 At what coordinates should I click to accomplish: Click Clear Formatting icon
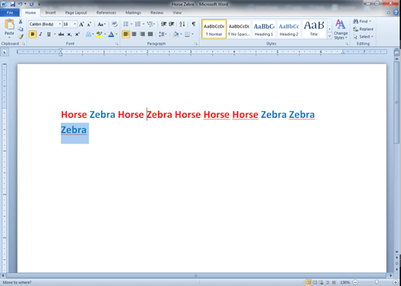[x=114, y=24]
